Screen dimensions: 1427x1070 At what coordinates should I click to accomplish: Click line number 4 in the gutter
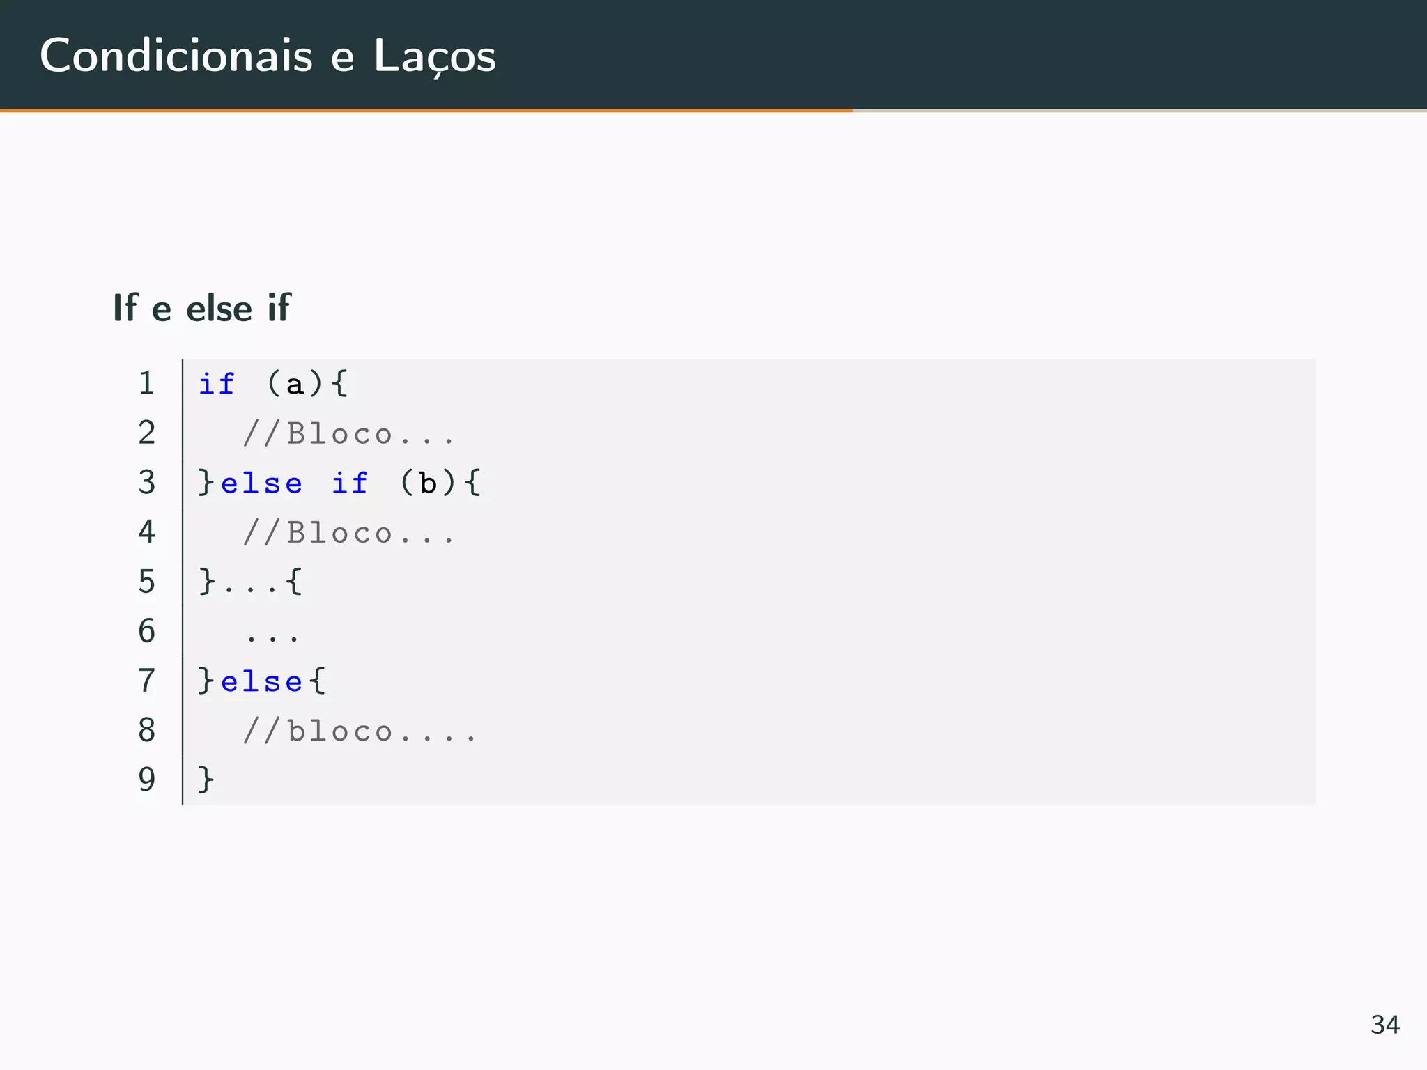point(146,532)
